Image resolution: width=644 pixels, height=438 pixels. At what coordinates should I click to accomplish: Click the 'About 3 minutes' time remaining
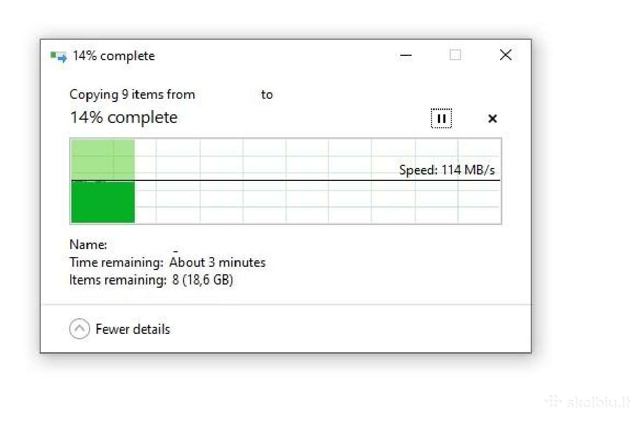pos(217,262)
